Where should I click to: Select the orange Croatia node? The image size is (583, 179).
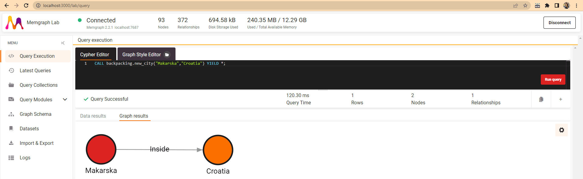218,150
